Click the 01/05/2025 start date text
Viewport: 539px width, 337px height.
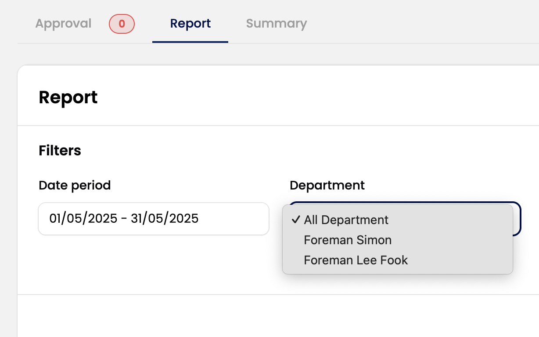click(83, 218)
